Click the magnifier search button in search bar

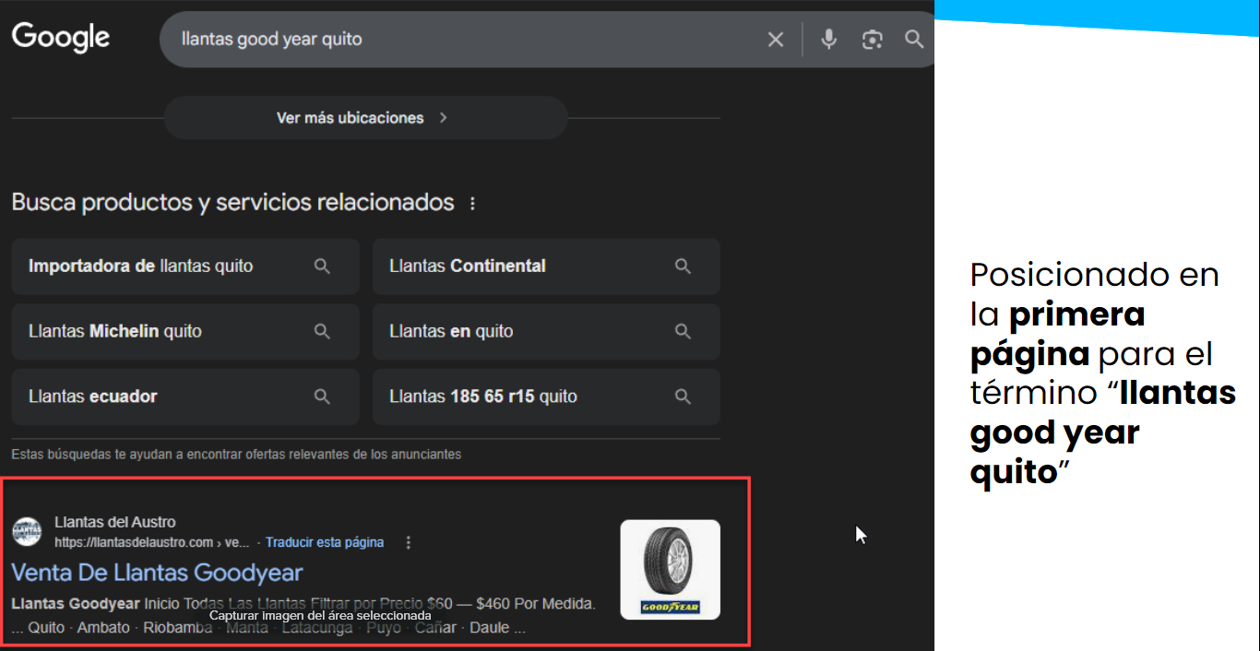[914, 39]
